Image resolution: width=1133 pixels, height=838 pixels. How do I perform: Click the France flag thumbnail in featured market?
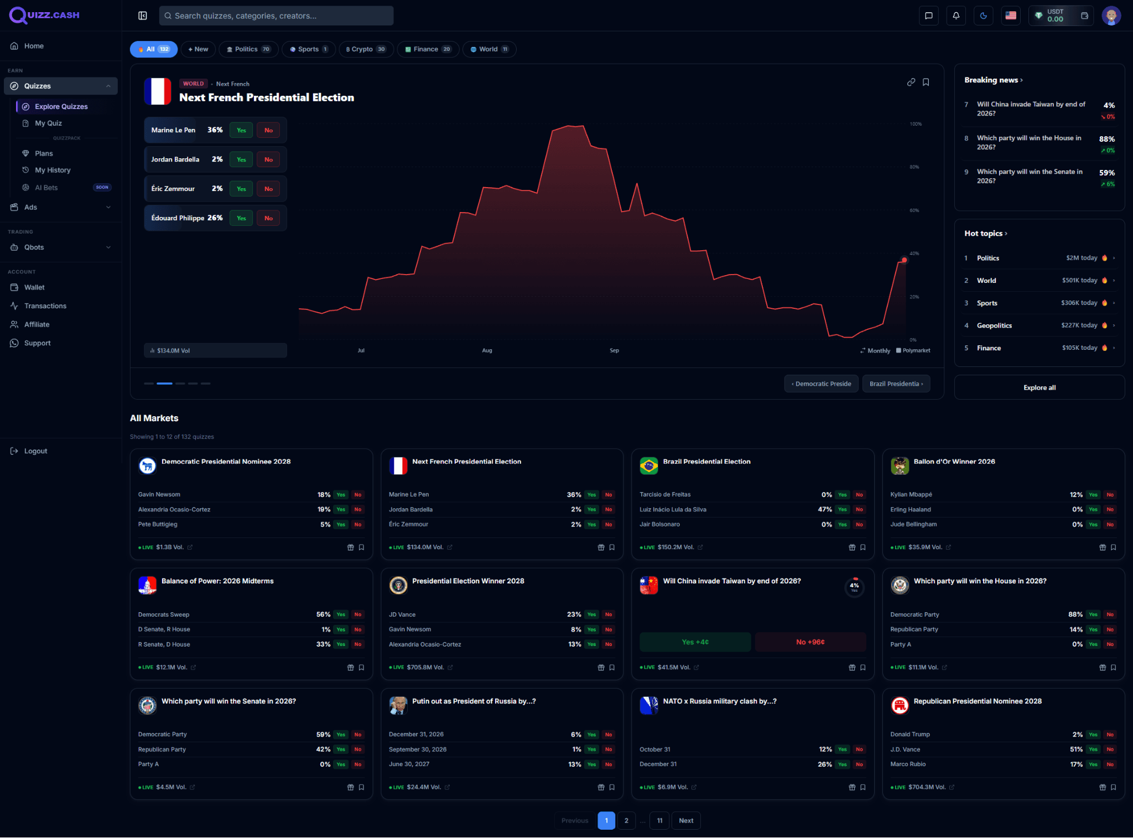tap(158, 91)
